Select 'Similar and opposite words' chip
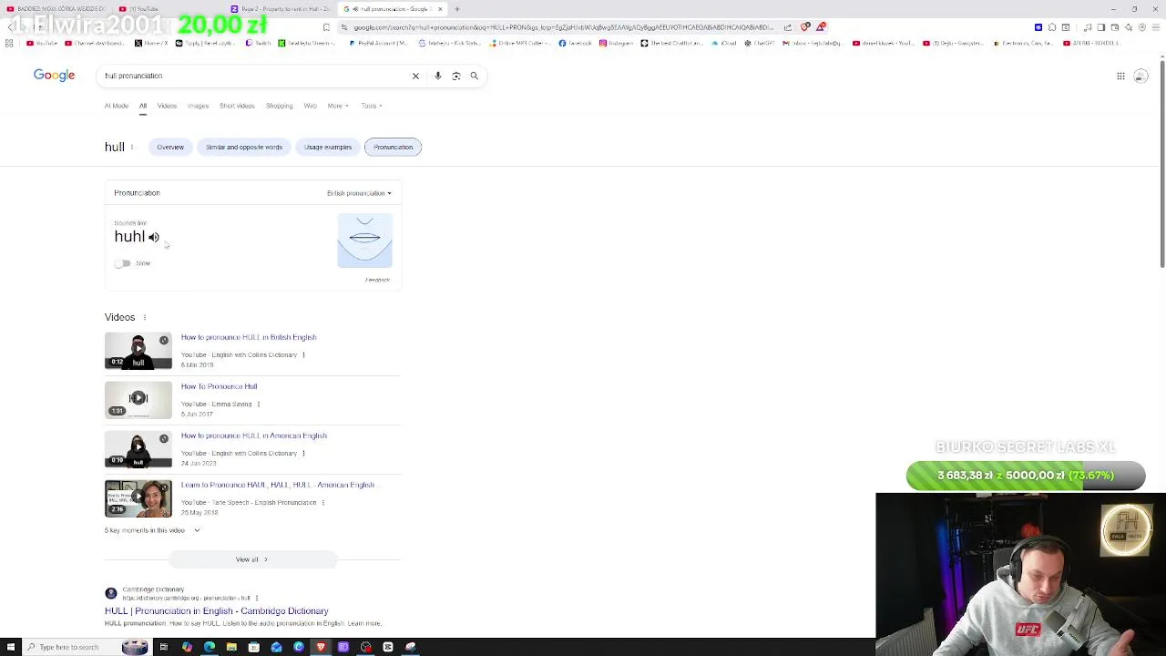The height and width of the screenshot is (656, 1166). (244, 147)
